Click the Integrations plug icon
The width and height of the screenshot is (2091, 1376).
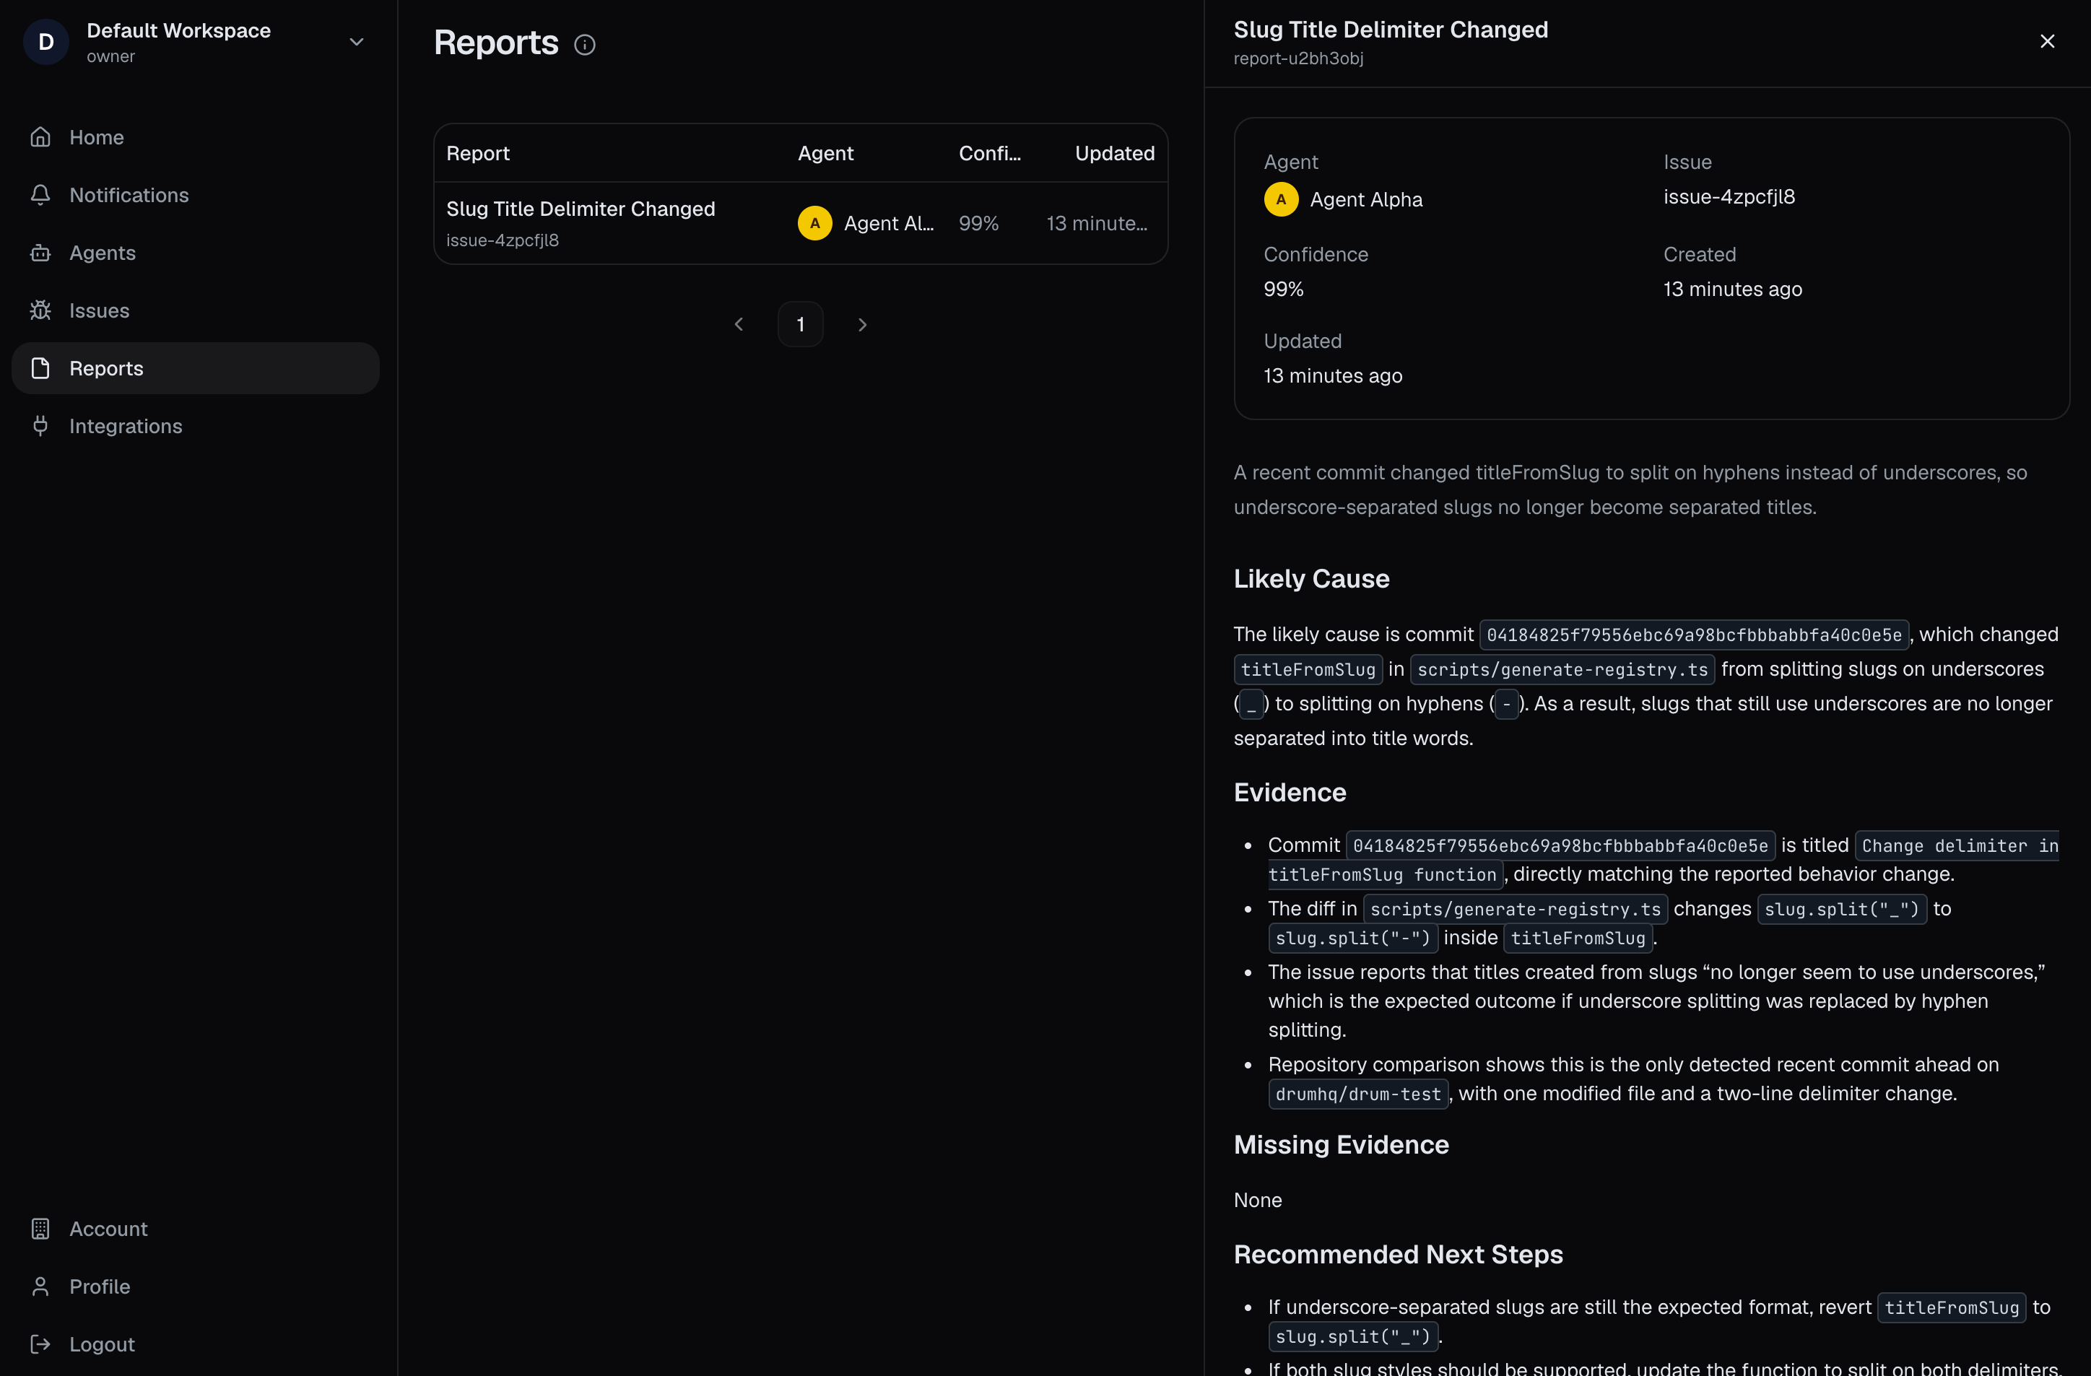point(40,426)
